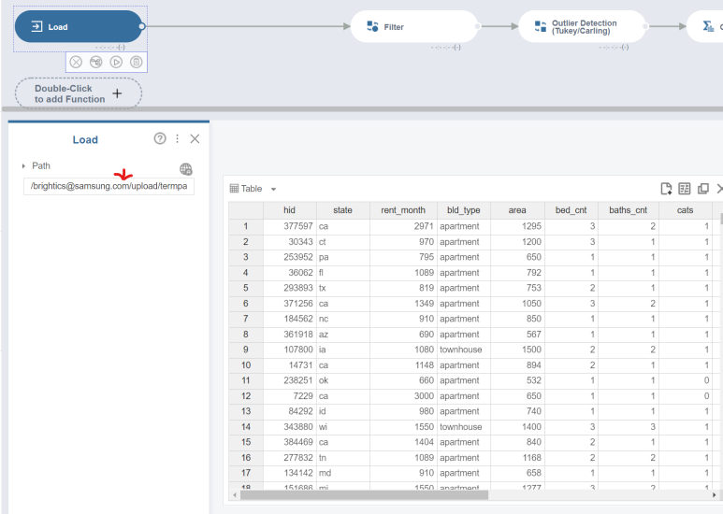
Task: Click rent_month cell 2971
Action: point(403,226)
